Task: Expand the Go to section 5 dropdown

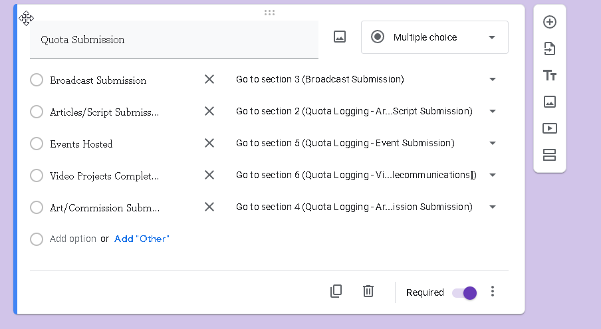Action: (366, 144)
